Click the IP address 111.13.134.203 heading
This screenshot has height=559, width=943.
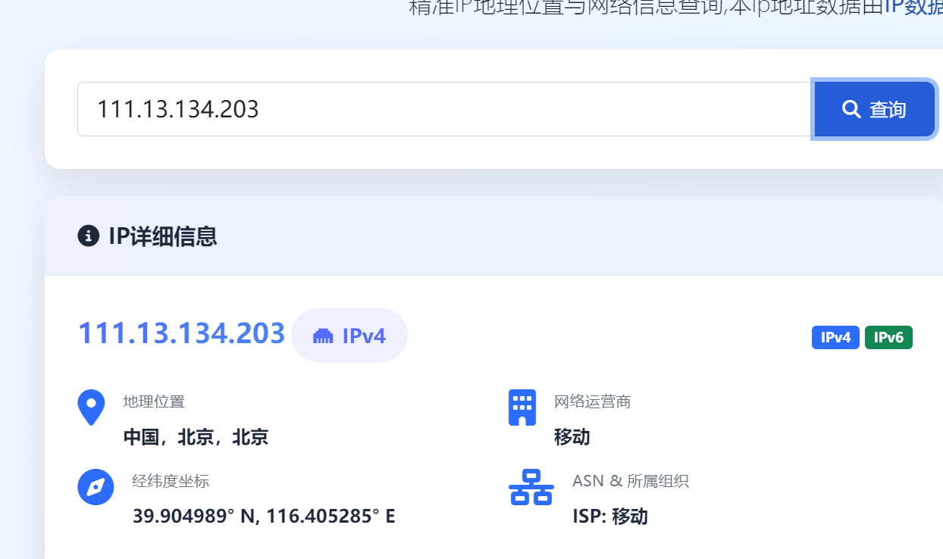181,333
